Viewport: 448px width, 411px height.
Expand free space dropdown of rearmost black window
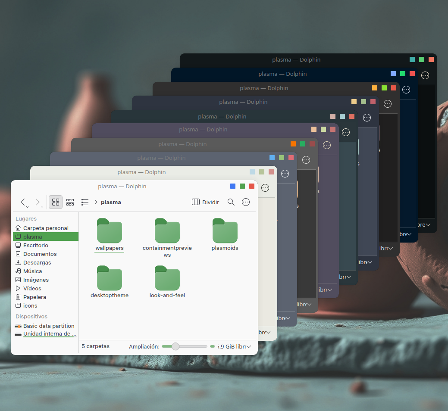click(428, 225)
